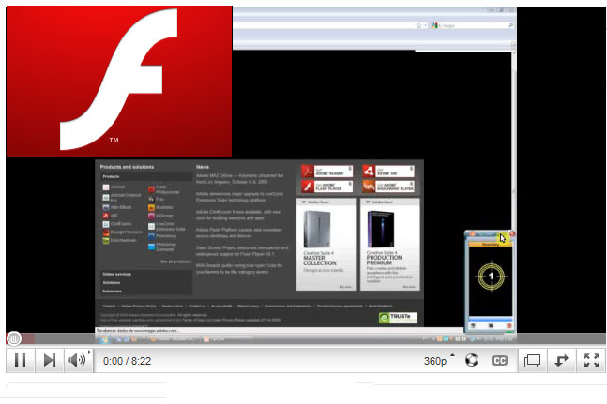This screenshot has width=607, height=404.
Task: Click Get Adobe AIR badge in video
Action: coord(388,172)
